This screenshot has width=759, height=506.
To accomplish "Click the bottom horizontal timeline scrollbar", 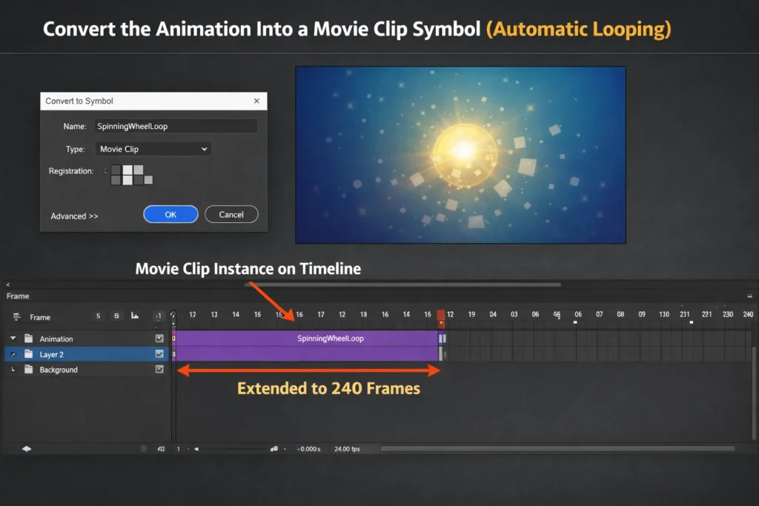I will coord(557,449).
